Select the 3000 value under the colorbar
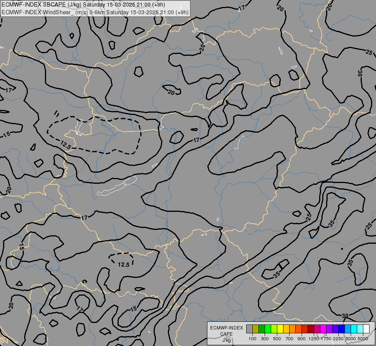 point(351,339)
